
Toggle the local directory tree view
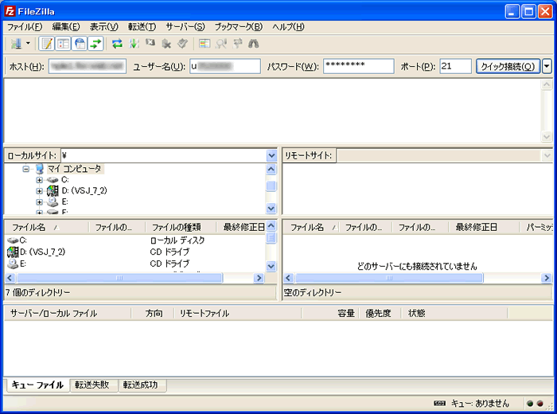click(x=63, y=44)
